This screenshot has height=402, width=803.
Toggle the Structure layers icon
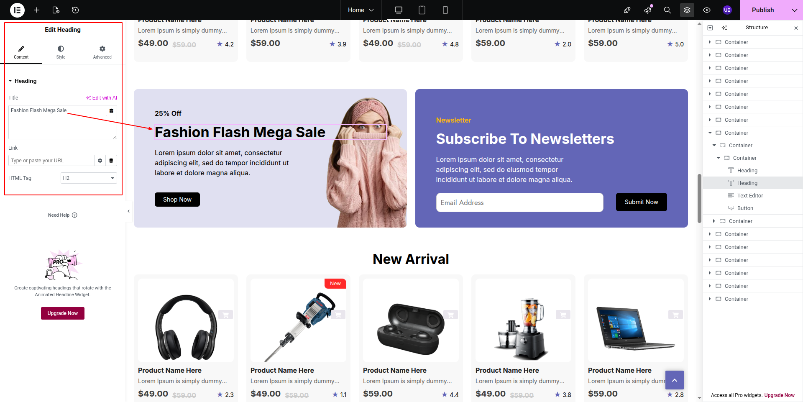point(687,10)
